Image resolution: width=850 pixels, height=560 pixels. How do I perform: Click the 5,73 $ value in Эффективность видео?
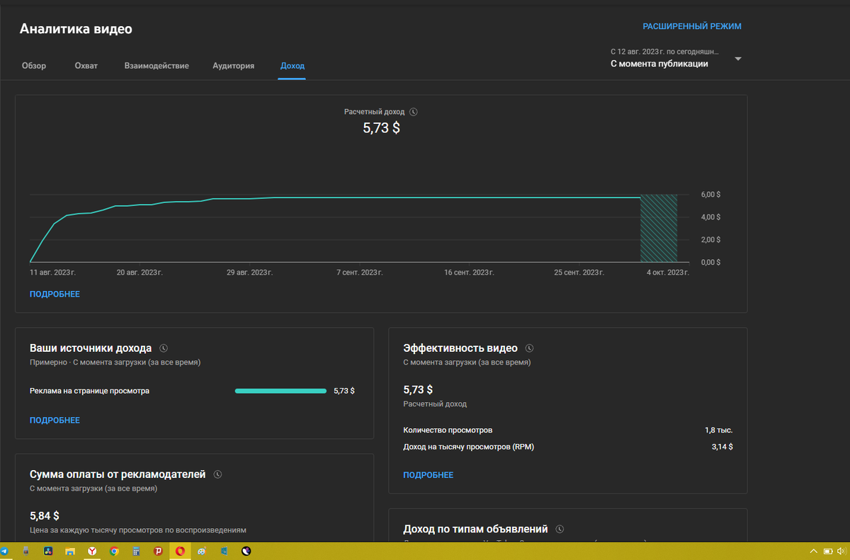click(418, 390)
